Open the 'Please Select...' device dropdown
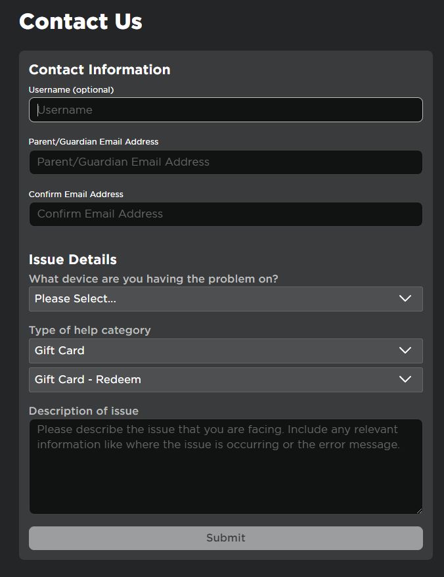The height and width of the screenshot is (577, 444). pyautogui.click(x=217, y=298)
